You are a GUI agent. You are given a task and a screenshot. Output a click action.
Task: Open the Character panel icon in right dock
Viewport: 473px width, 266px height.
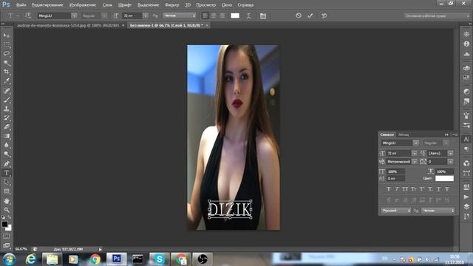(466, 140)
